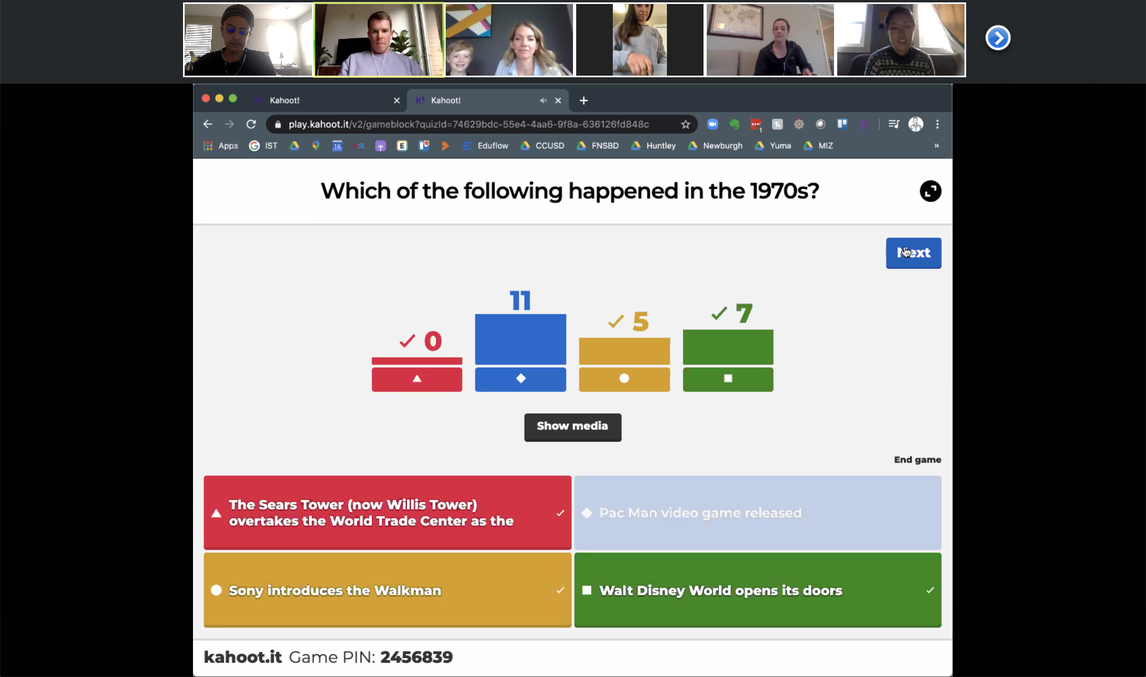The image size is (1146, 677).
Task: Open the media controls playlist icon
Action: [894, 124]
